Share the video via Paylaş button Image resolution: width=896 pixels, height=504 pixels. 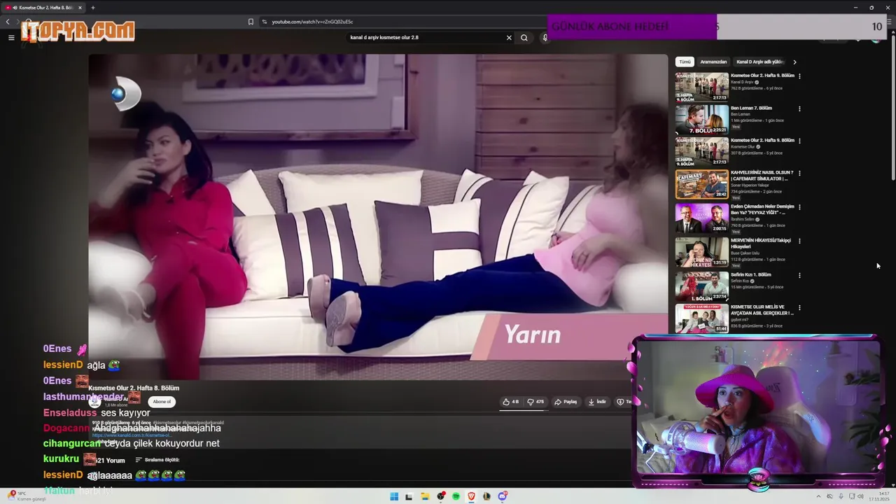point(566,402)
